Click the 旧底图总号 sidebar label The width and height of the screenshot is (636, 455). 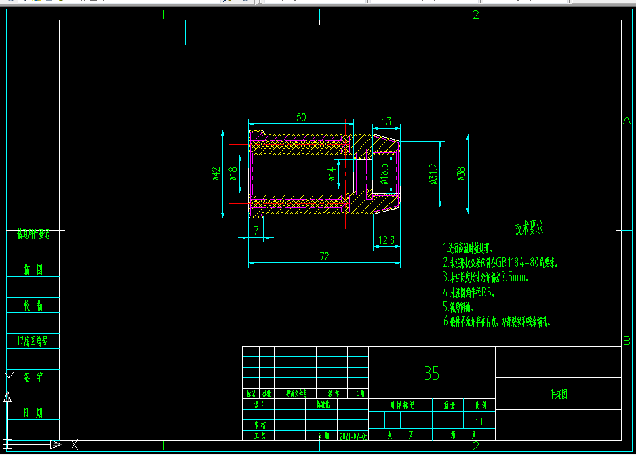(33, 341)
